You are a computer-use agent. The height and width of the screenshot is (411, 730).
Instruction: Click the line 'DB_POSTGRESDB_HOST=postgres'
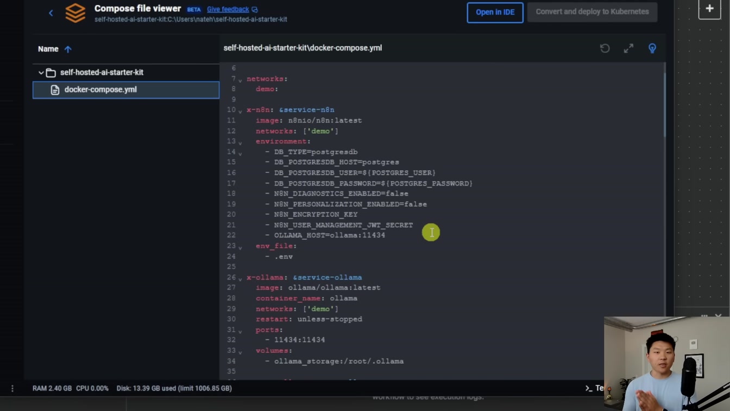tap(336, 162)
